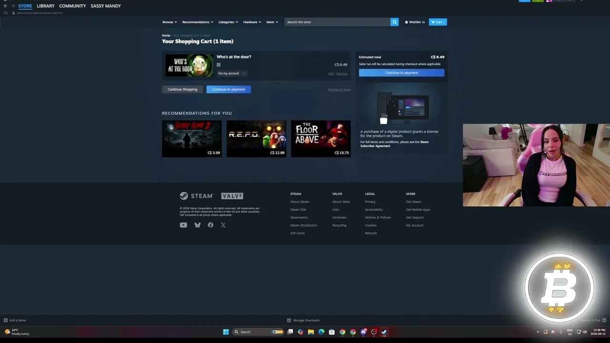Open File Explorer from the taskbar

[311, 332]
